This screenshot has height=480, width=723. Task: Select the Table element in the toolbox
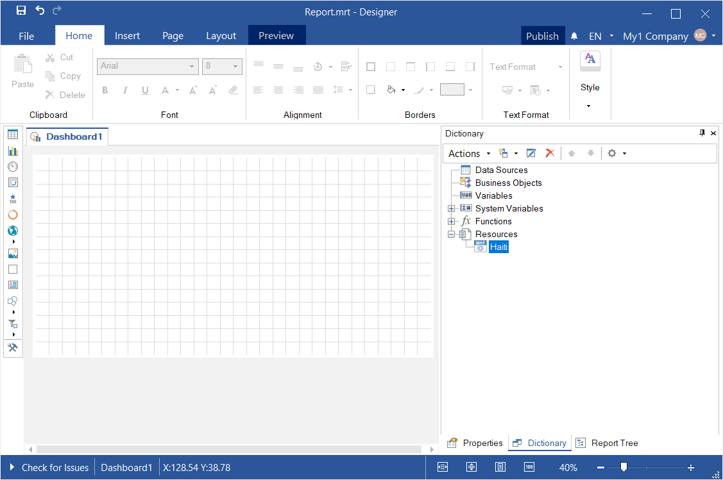(x=13, y=135)
